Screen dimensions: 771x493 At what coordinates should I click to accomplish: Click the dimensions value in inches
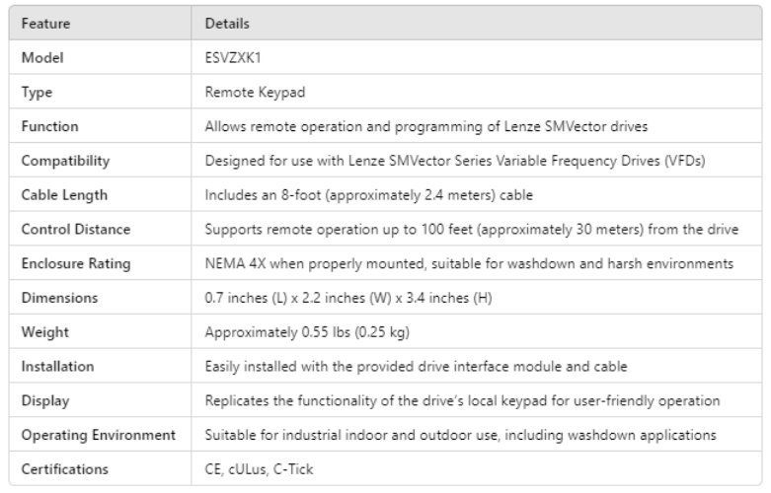coord(347,298)
